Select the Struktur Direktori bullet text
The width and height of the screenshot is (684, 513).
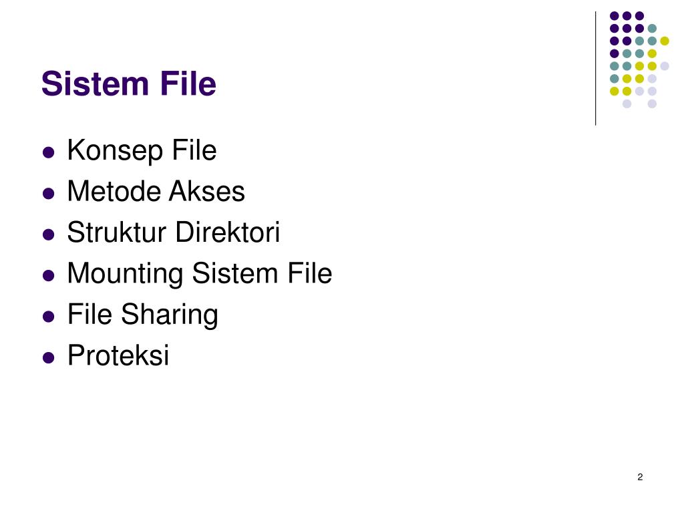(173, 232)
